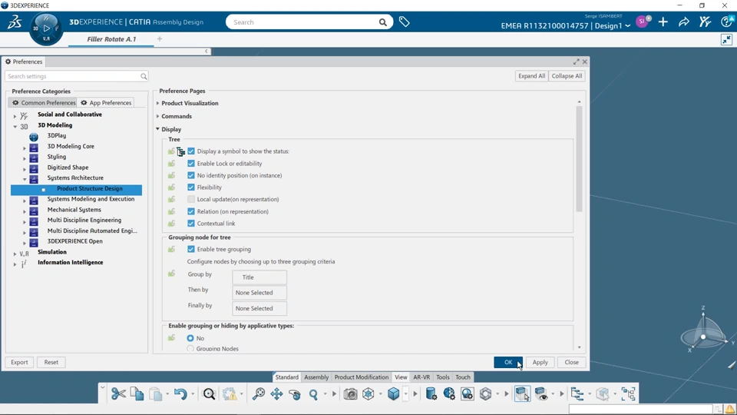Open the 3D compass play button
This screenshot has width=737, height=415.
46,28
